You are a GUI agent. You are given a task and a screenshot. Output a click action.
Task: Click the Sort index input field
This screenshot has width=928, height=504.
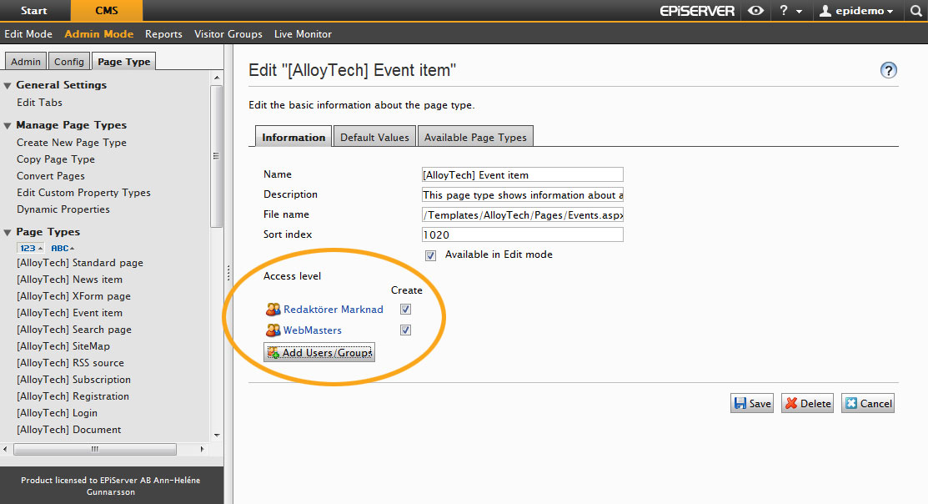click(x=523, y=234)
